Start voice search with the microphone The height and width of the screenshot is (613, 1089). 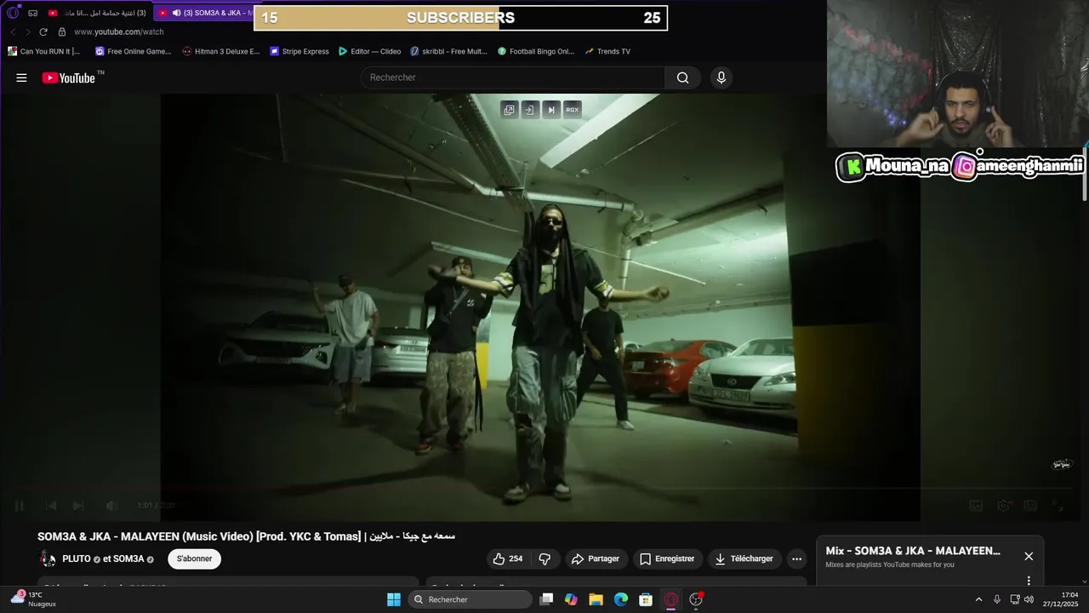click(721, 77)
